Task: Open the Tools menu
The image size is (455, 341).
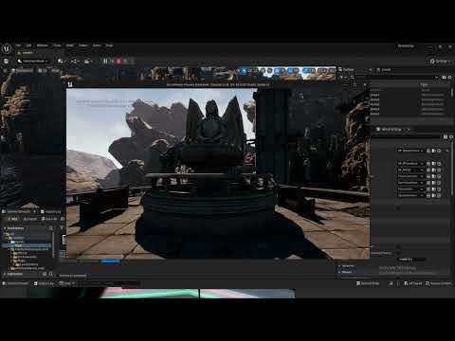Action: coord(57,45)
